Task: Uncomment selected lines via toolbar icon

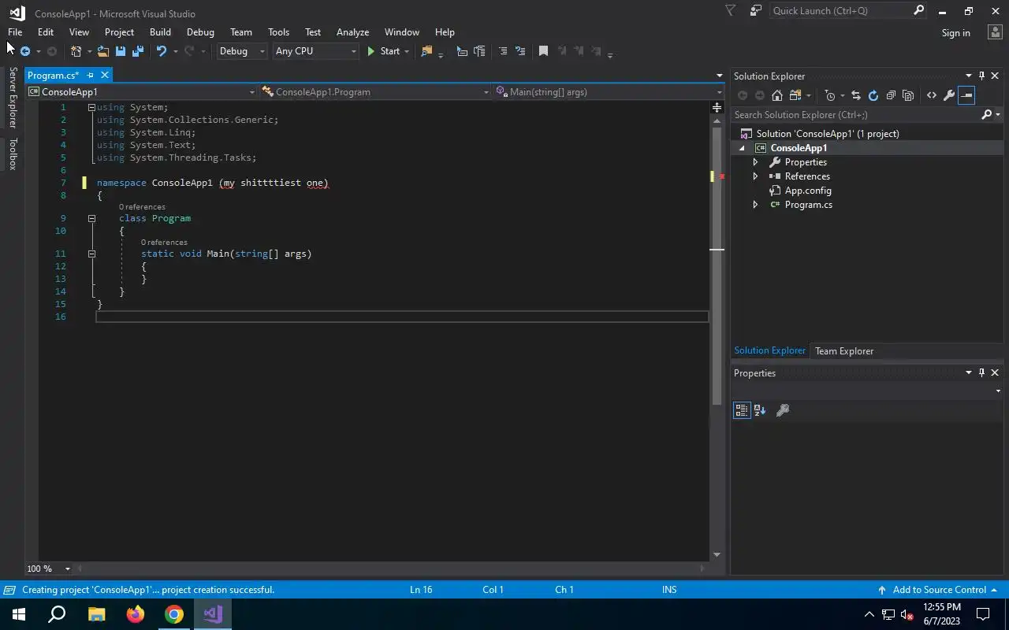Action: point(520,51)
